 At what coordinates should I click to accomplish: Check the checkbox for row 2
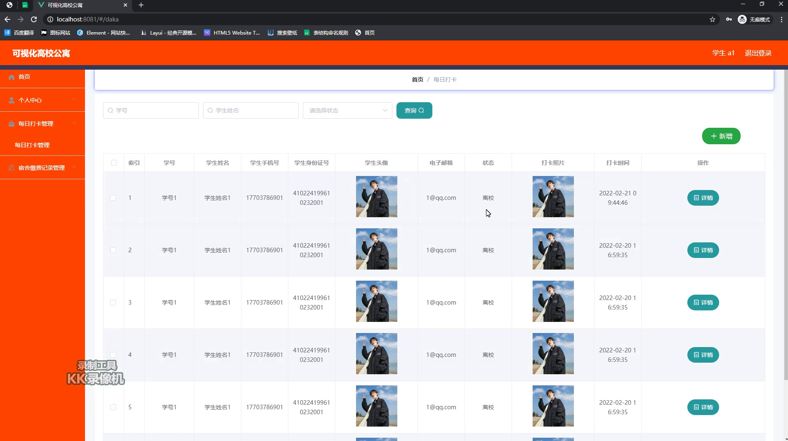click(113, 250)
